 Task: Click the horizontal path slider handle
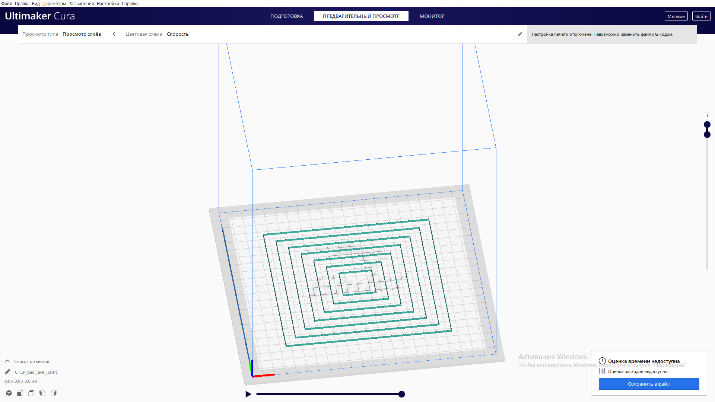[x=401, y=394]
